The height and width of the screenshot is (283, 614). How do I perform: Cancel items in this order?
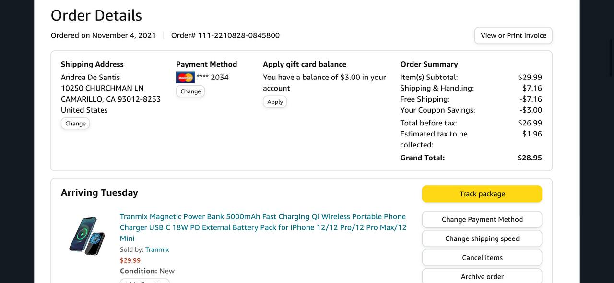point(482,258)
